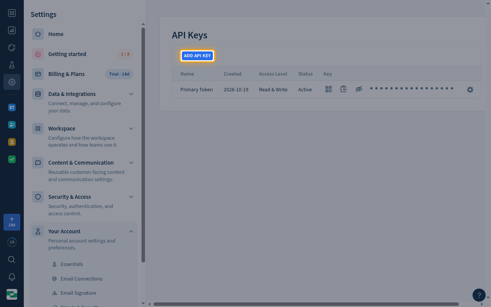
Task: Click the 14d trial upgrade button
Action: 12,222
